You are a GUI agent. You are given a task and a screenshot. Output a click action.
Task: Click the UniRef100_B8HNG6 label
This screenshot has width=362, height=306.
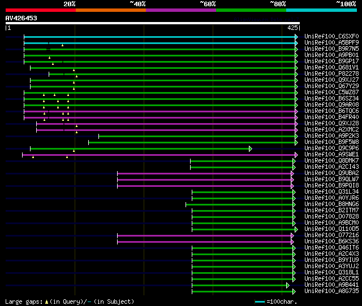[x=331, y=204]
